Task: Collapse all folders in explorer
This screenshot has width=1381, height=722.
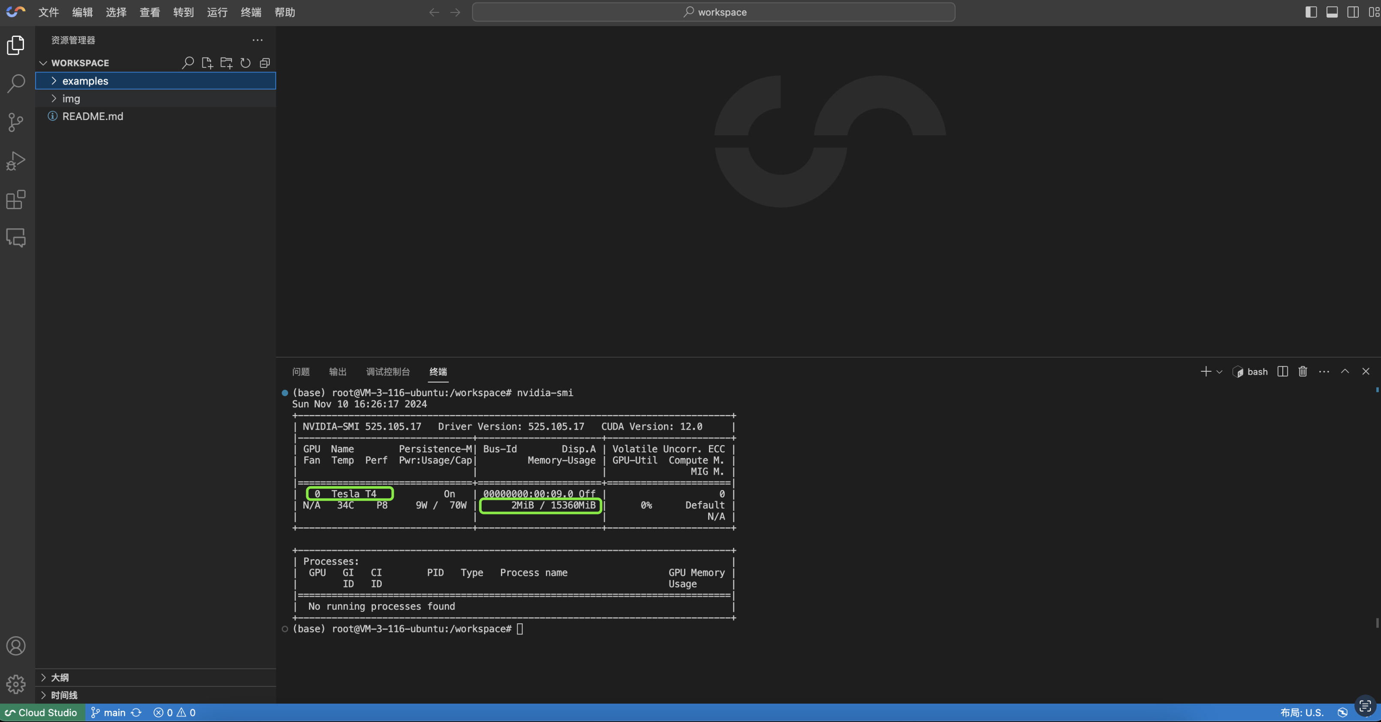Action: click(x=265, y=63)
